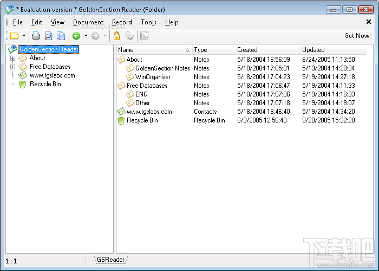Viewport: 379px width, 271px height.
Task: Click the greyed forward navigation arrow
Action: point(95,36)
